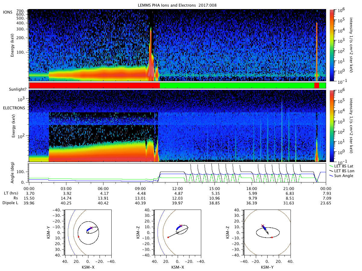Click the tall ion intensity spike near 10:00
The image size is (362, 271).
151,54
